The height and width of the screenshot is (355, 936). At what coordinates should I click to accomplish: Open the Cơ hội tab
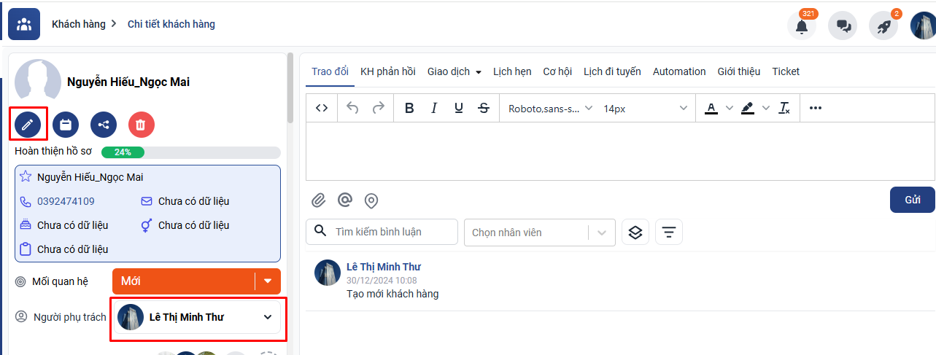(x=557, y=71)
